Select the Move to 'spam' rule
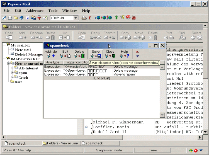This screenshot has width=209, height=155. coord(102,74)
